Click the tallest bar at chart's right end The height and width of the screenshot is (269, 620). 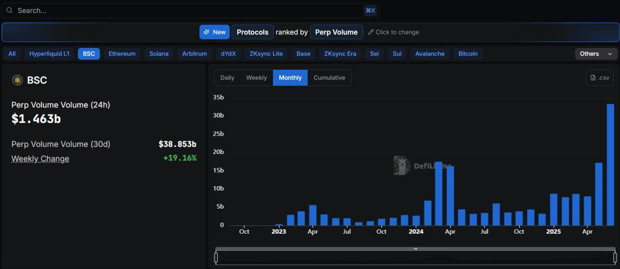pyautogui.click(x=610, y=164)
